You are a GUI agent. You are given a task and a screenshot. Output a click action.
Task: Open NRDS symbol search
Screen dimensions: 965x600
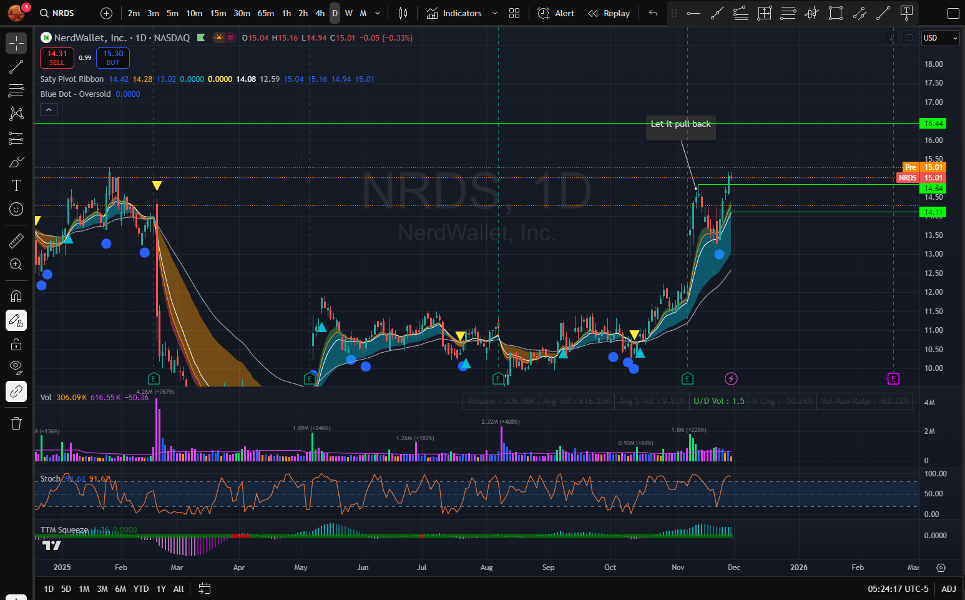click(57, 13)
